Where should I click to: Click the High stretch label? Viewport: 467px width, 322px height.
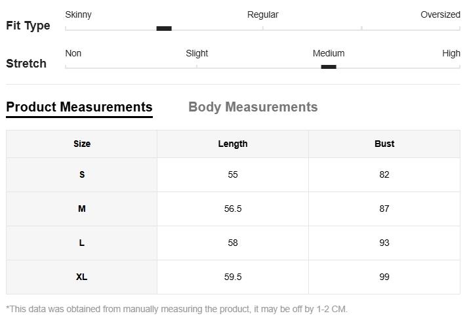click(451, 53)
